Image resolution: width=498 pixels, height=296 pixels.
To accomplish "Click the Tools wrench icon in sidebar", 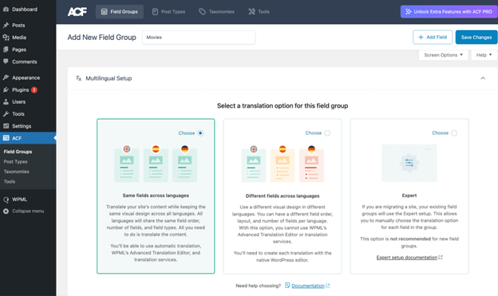I will (x=6, y=114).
